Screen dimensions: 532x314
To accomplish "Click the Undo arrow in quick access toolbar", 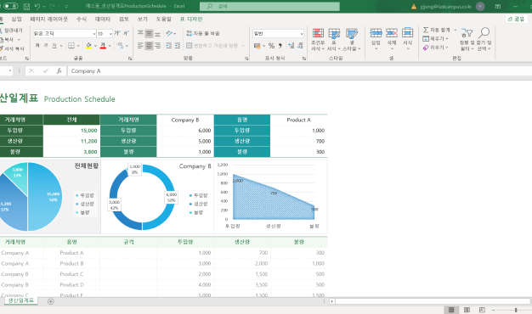I will [x=37, y=7].
